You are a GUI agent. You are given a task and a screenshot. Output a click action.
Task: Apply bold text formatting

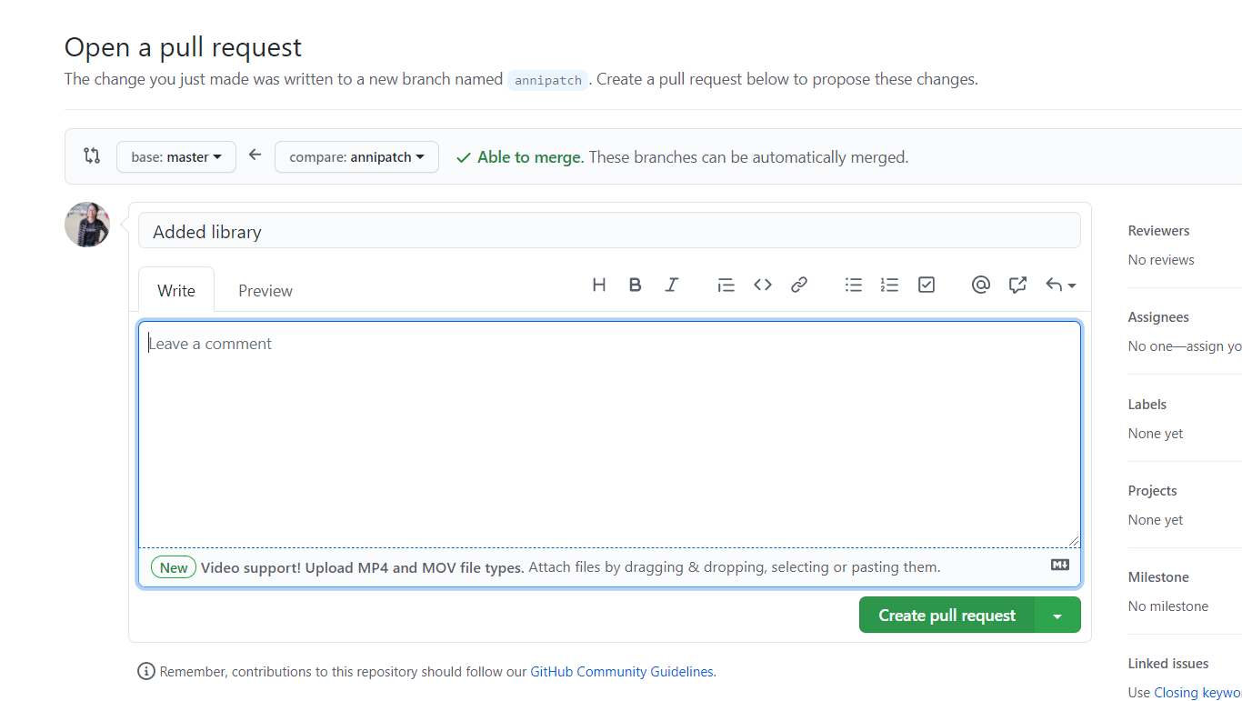[x=636, y=285]
